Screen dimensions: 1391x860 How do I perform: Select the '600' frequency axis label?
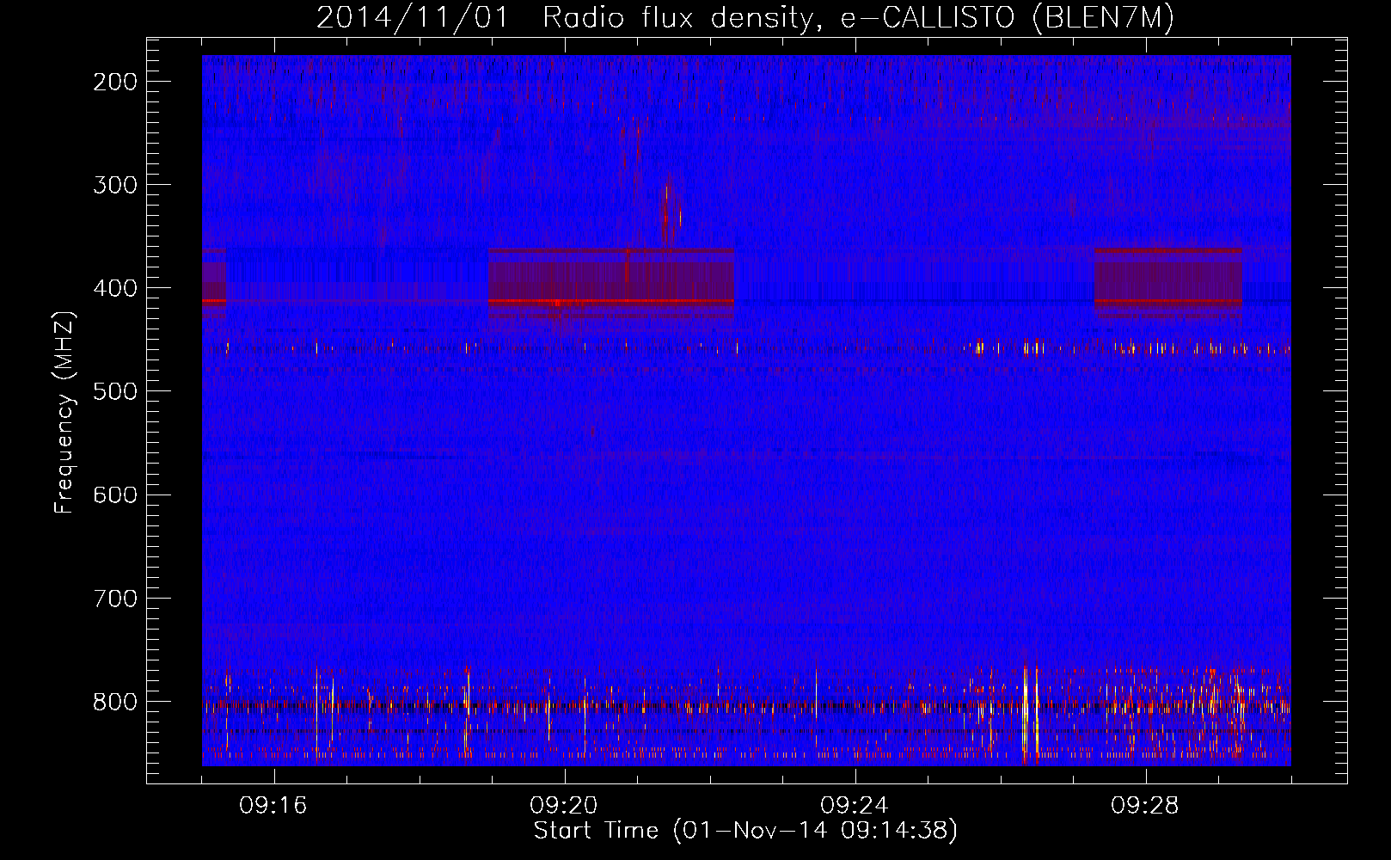coord(114,494)
